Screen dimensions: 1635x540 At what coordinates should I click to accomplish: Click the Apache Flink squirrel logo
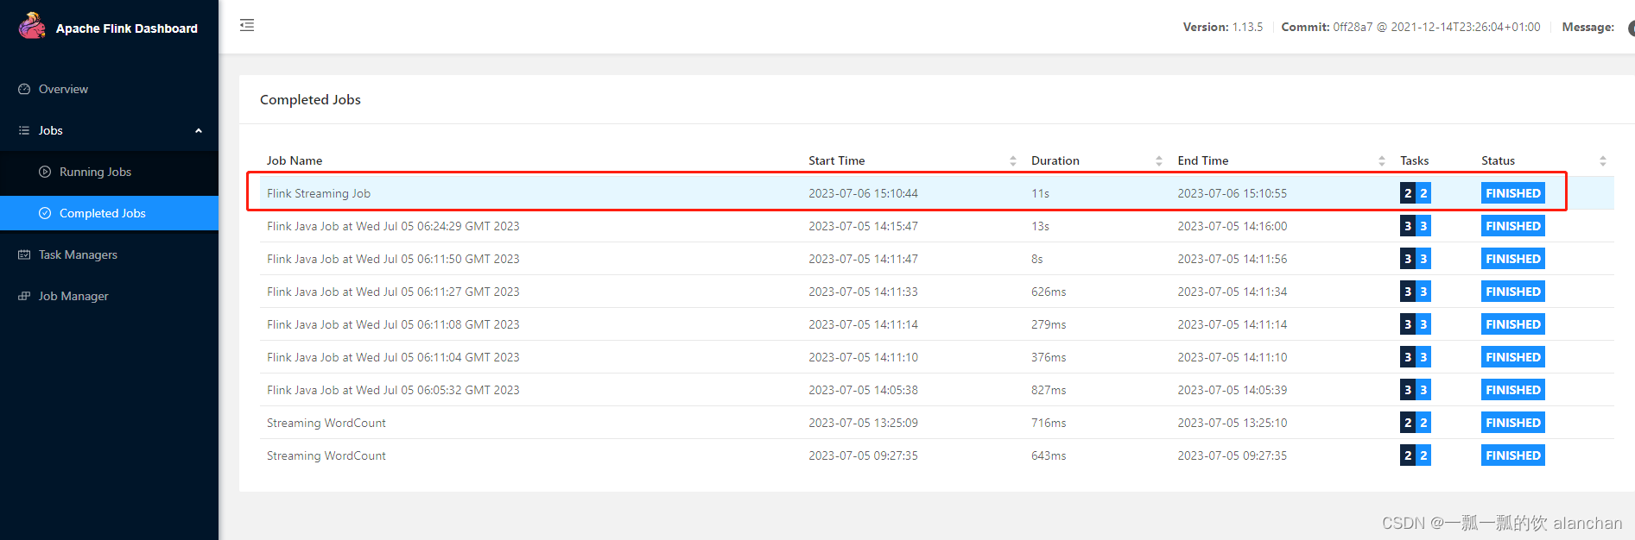[x=32, y=26]
